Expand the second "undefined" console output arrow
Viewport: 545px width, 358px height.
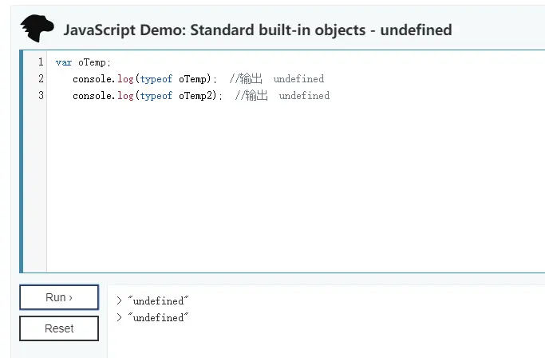[119, 317]
